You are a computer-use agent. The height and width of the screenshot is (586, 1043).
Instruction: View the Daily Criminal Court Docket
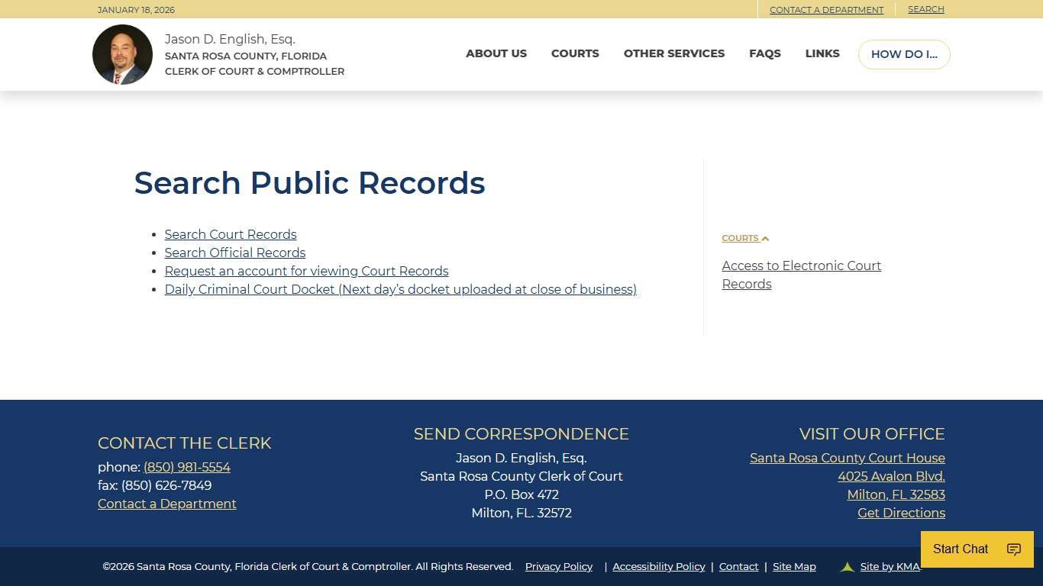(x=400, y=289)
